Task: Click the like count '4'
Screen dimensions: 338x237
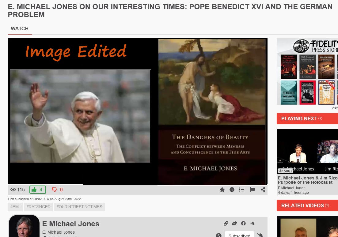Action: [41, 190]
